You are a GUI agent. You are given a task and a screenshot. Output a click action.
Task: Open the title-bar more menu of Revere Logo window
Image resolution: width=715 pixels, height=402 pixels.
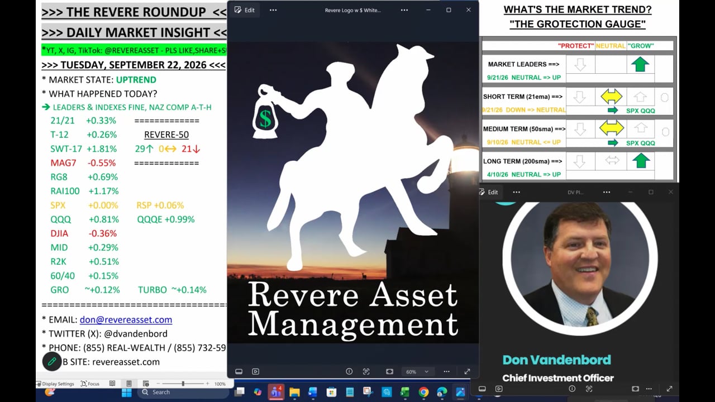pyautogui.click(x=404, y=10)
